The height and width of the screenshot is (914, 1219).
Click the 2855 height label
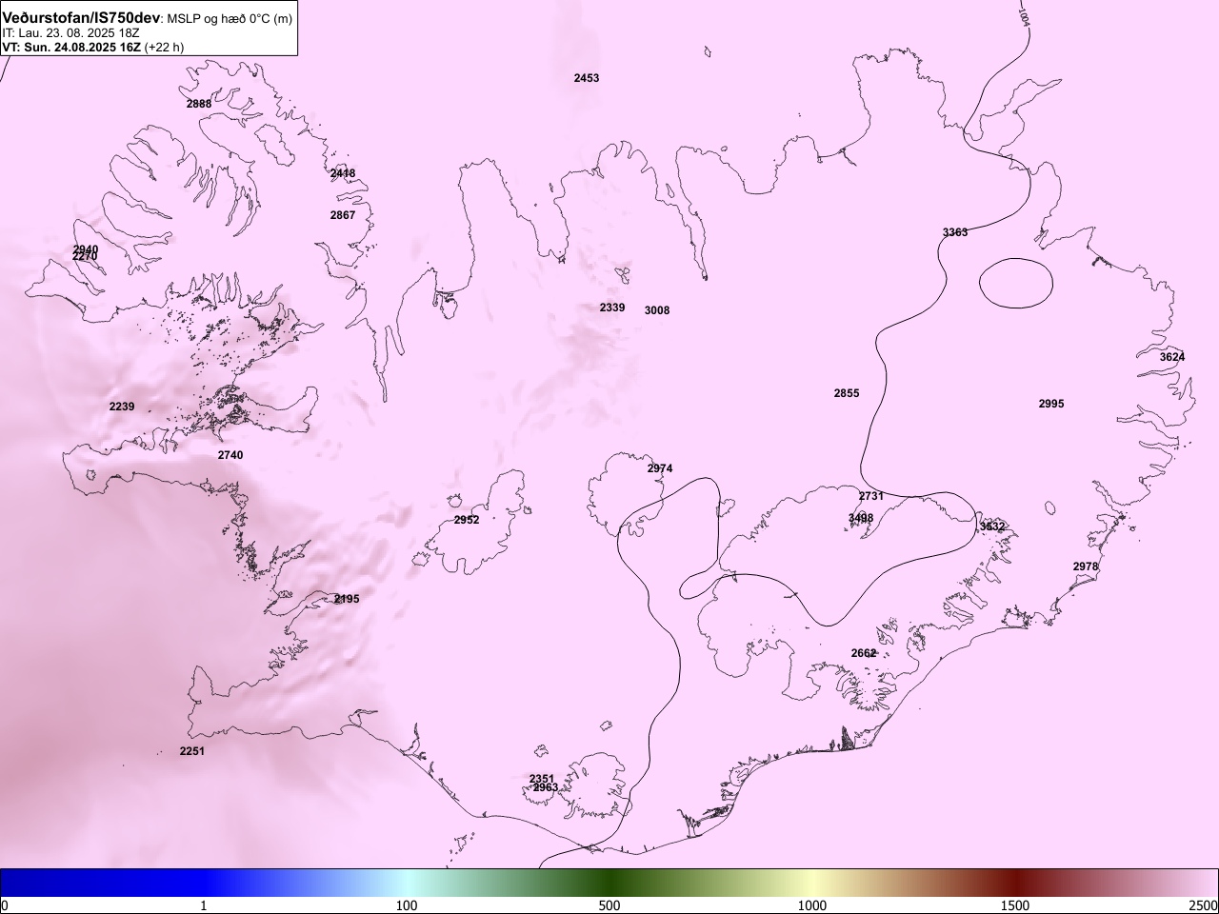847,393
